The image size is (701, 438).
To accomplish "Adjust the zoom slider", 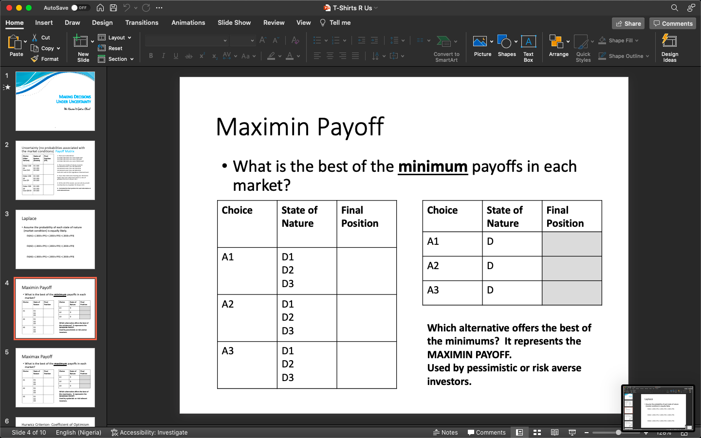I will point(618,432).
